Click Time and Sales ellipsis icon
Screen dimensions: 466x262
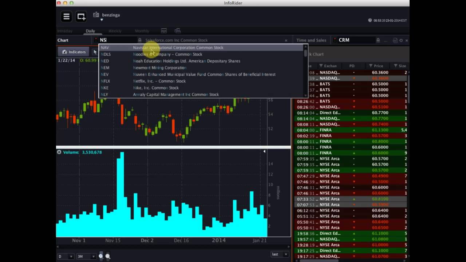point(385,40)
